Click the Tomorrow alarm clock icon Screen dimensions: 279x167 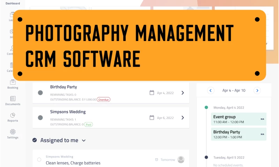tap(157, 160)
